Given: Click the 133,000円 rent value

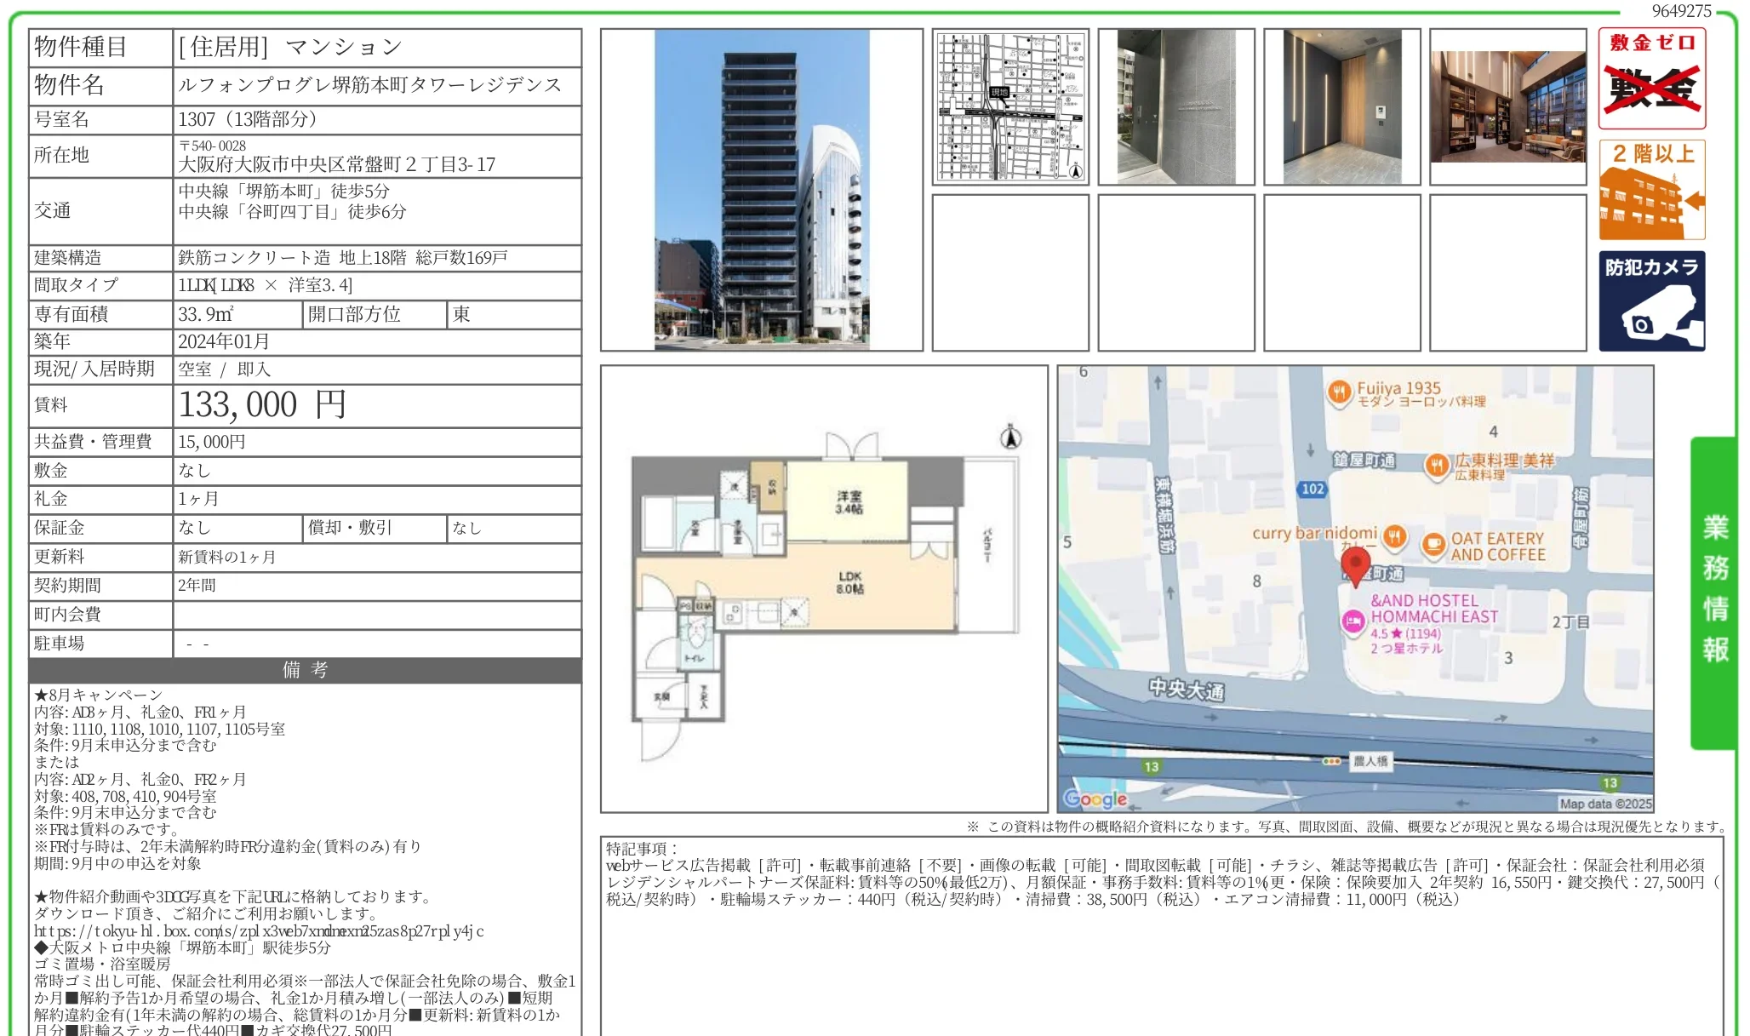Looking at the screenshot, I should point(262,405).
